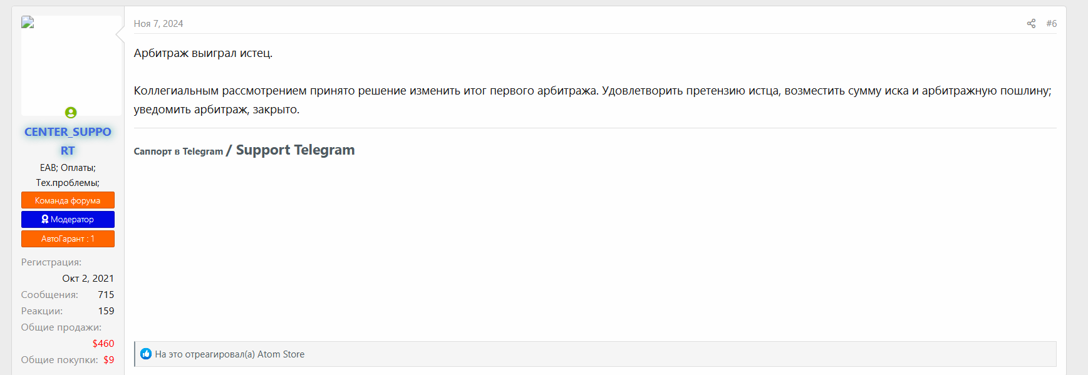Open reactions list 'На это отреагировал(а)'
1088x375 pixels.
click(205, 354)
